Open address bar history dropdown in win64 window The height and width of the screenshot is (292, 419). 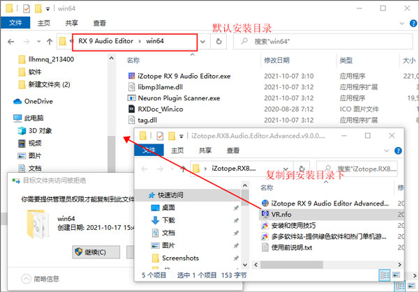coord(204,41)
